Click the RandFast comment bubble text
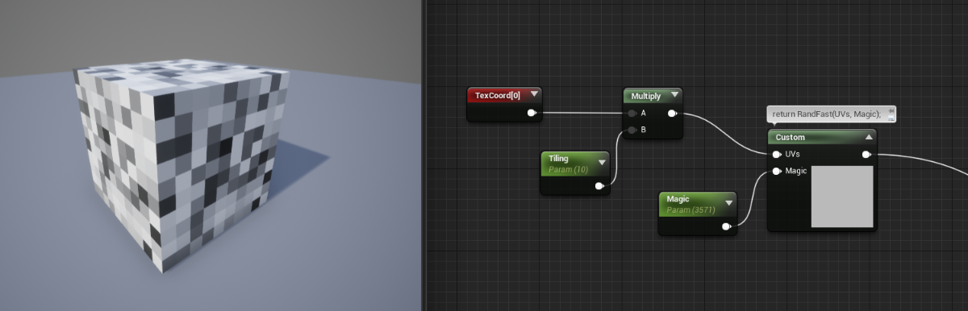968x311 pixels. click(827, 114)
